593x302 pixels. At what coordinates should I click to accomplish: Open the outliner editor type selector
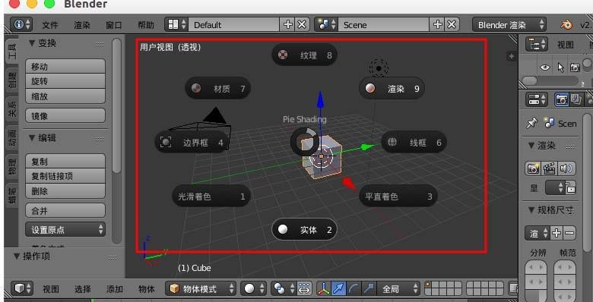pyautogui.click(x=537, y=45)
